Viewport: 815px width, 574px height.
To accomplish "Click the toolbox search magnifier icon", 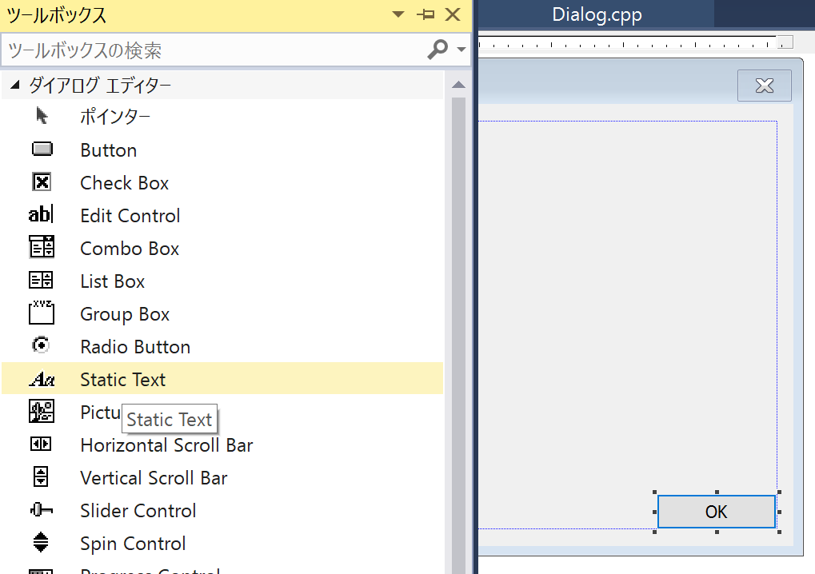I will point(437,50).
